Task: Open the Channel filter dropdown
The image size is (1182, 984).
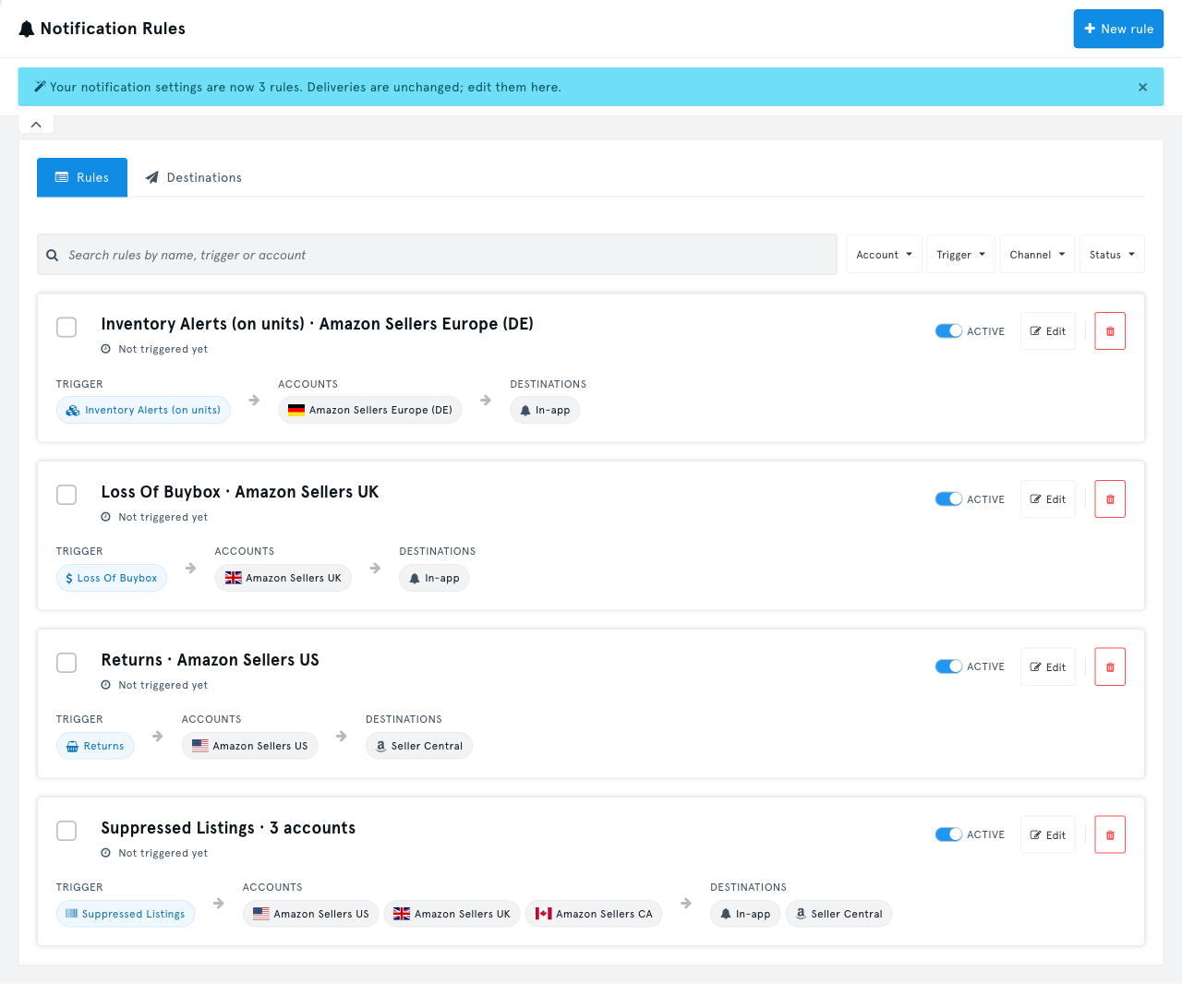Action: [1037, 255]
